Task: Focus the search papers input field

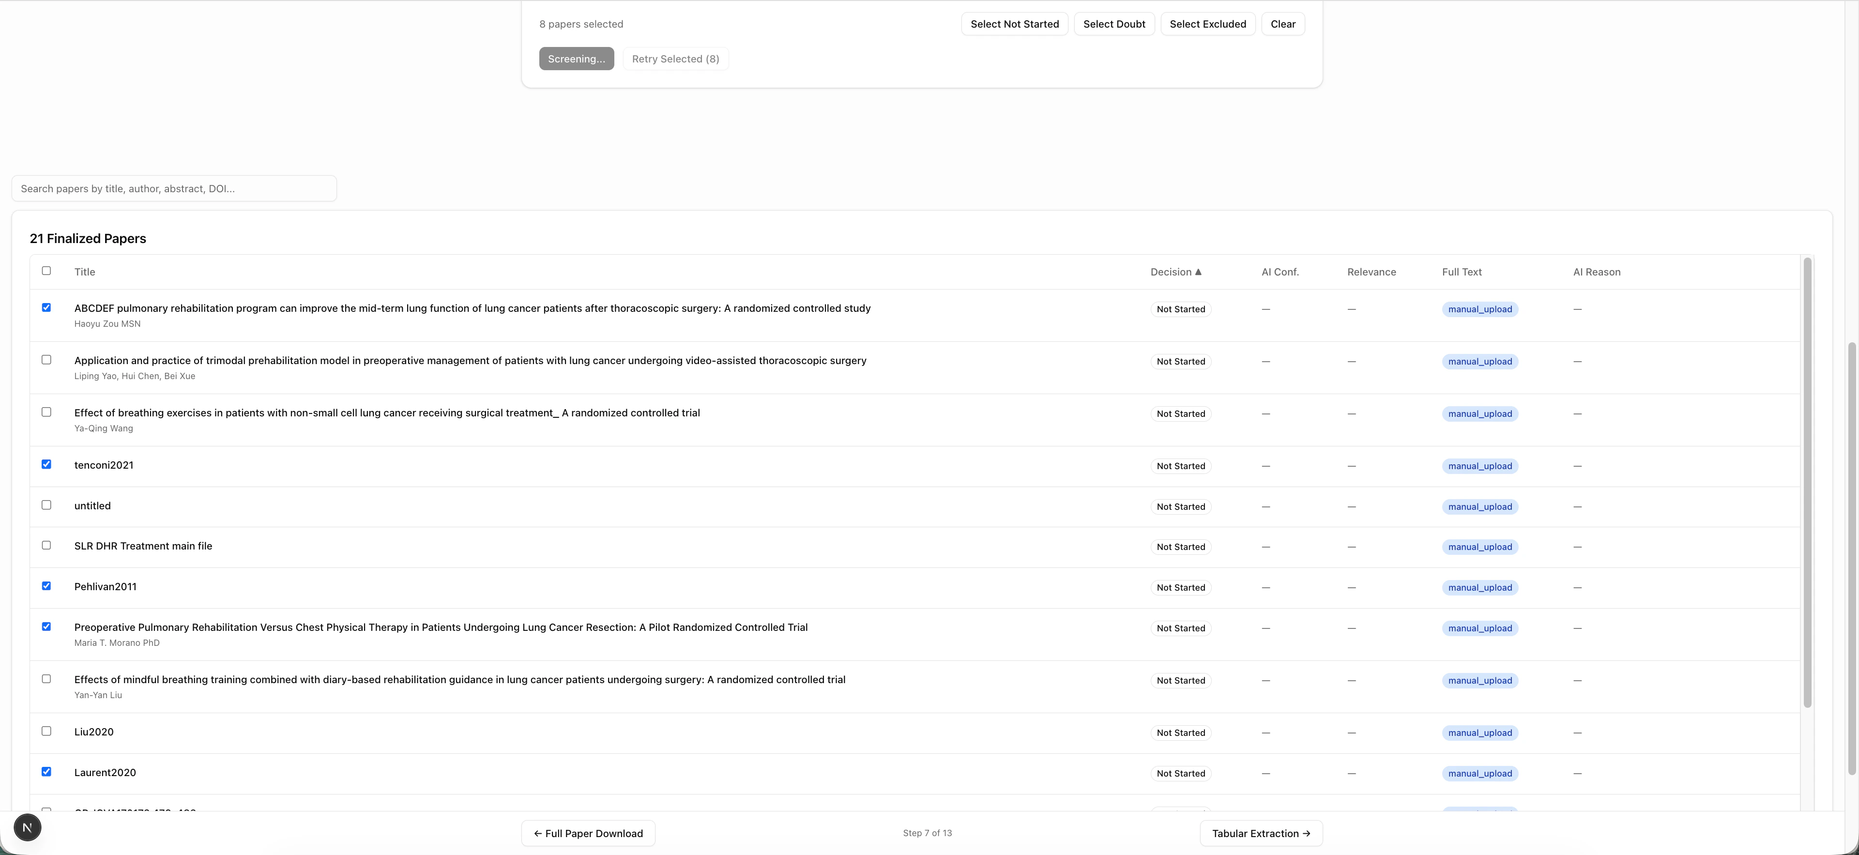Action: (174, 188)
